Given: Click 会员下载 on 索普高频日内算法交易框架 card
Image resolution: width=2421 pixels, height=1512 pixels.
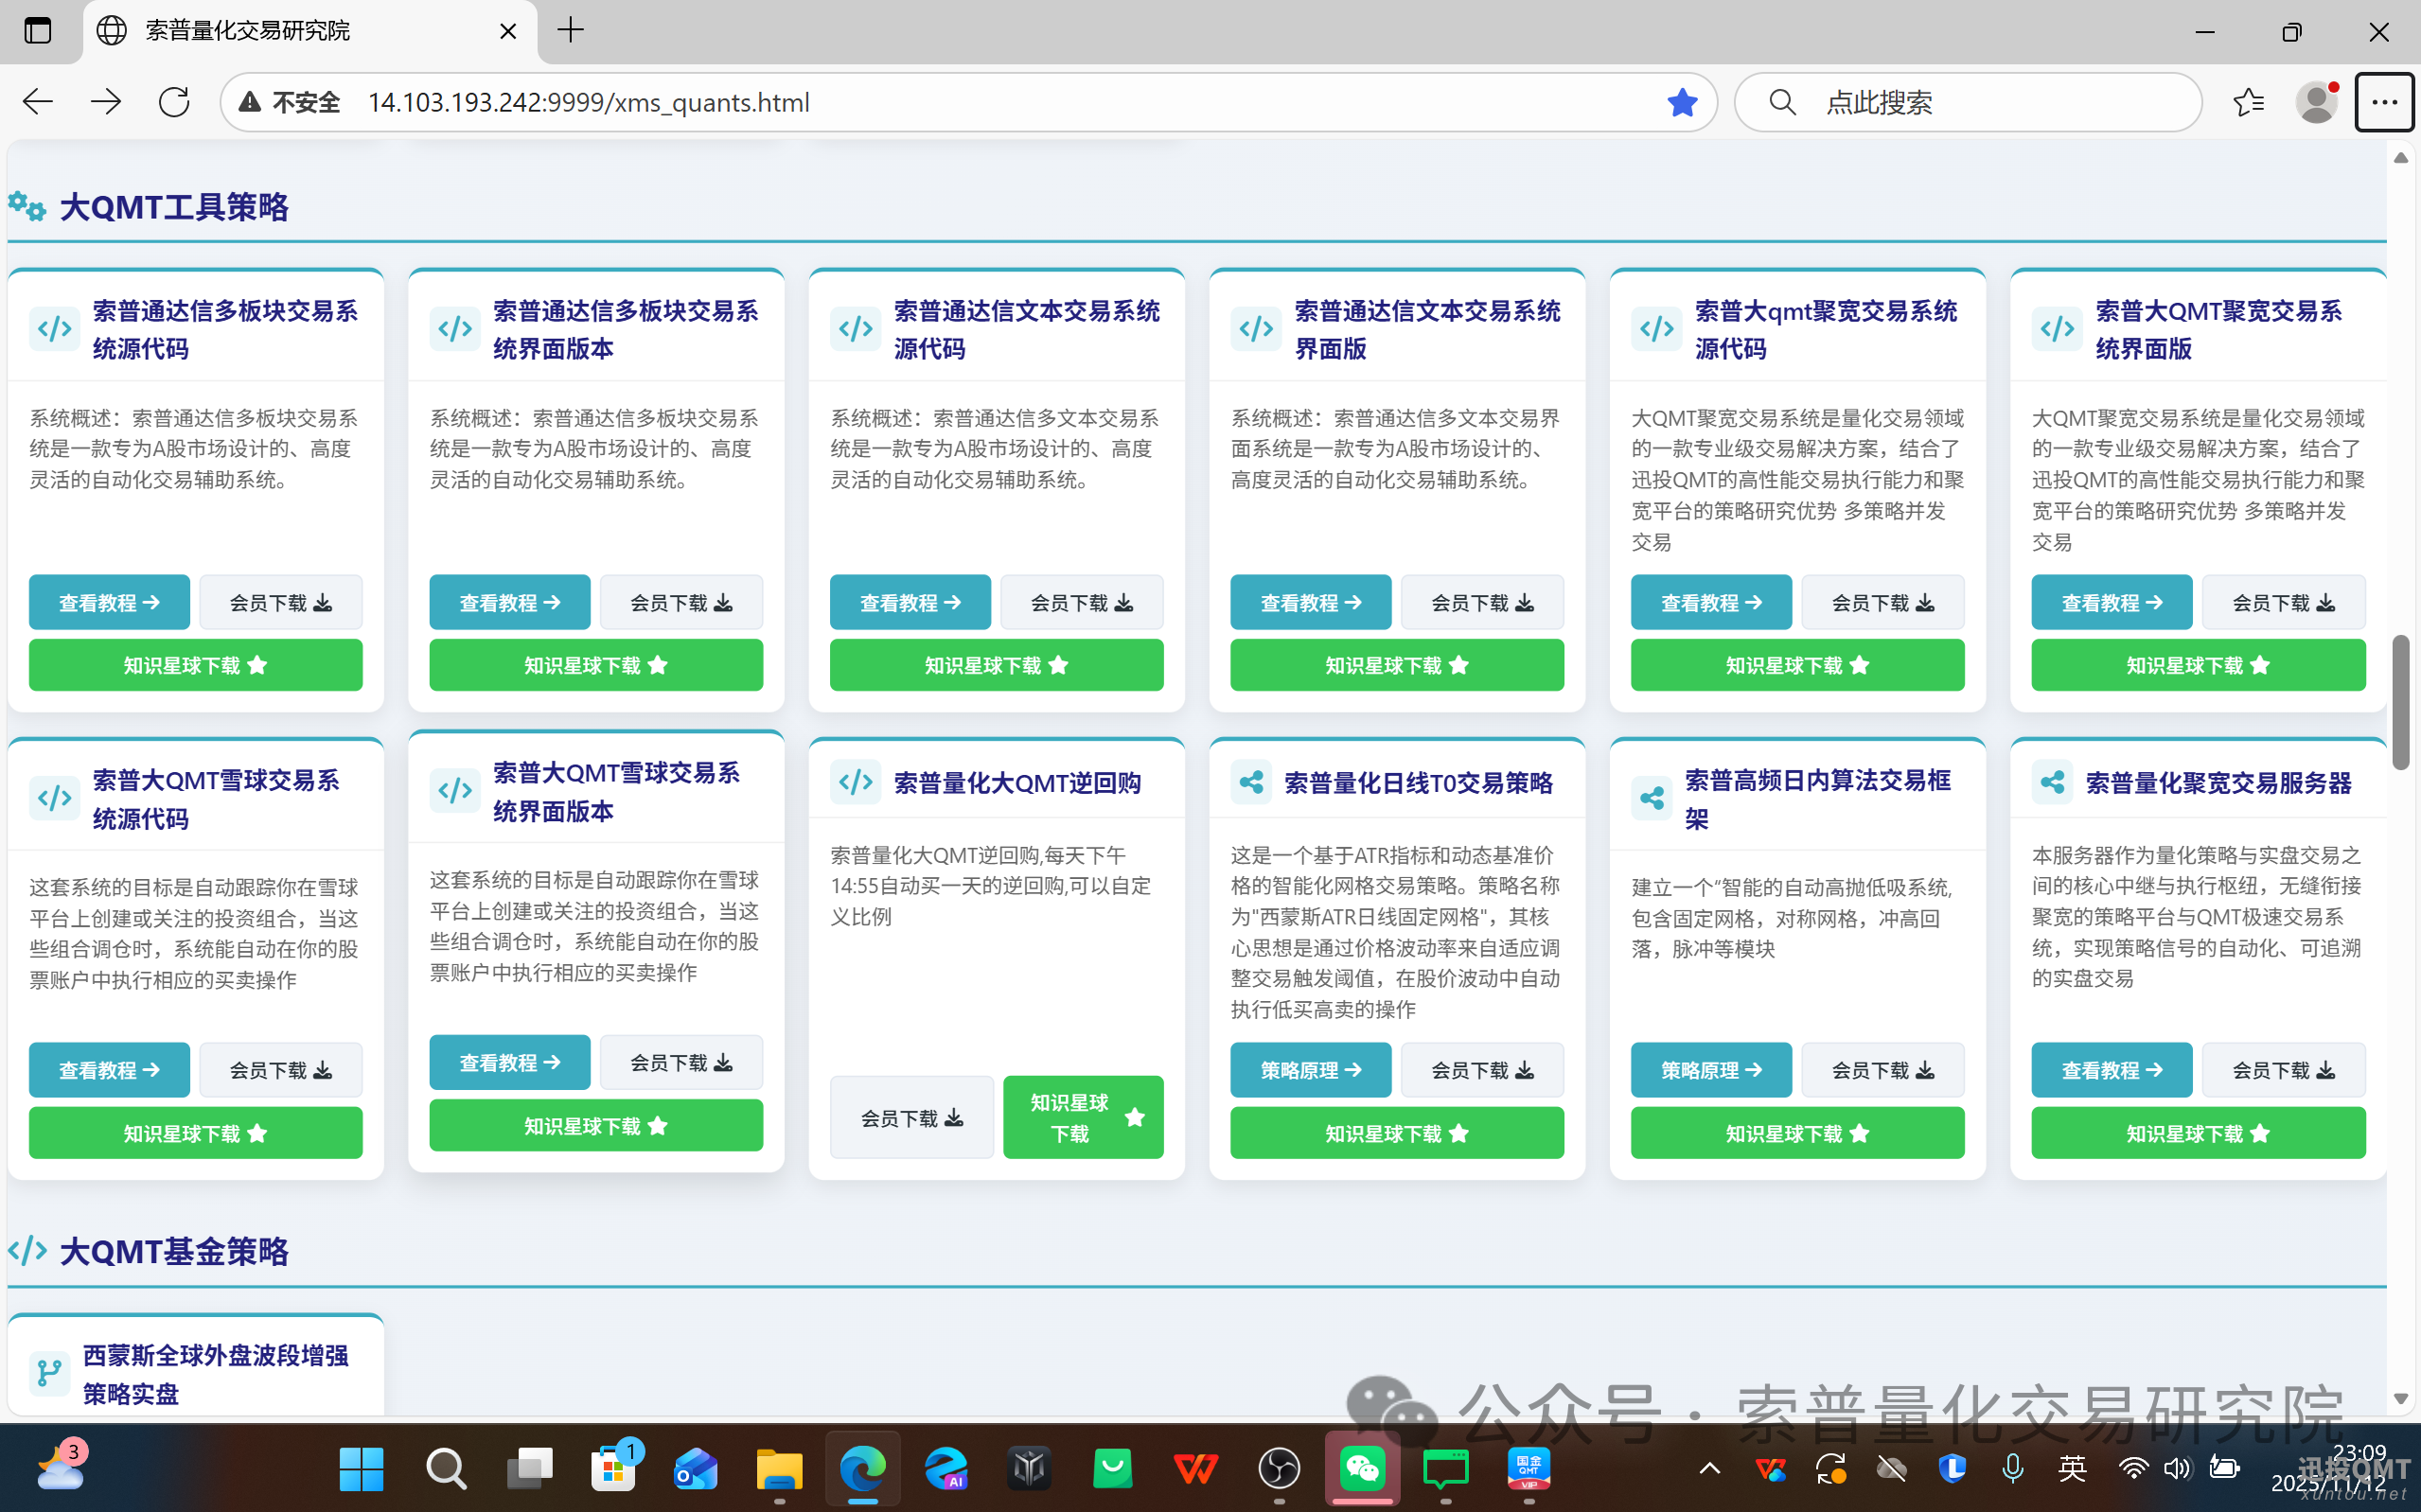Looking at the screenshot, I should (1883, 1069).
